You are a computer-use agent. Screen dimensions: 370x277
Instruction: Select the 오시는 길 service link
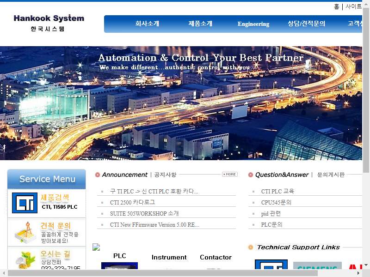click(47, 259)
